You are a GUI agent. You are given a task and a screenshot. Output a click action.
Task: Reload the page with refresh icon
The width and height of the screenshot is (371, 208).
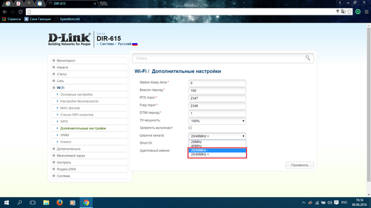[x=20, y=12]
